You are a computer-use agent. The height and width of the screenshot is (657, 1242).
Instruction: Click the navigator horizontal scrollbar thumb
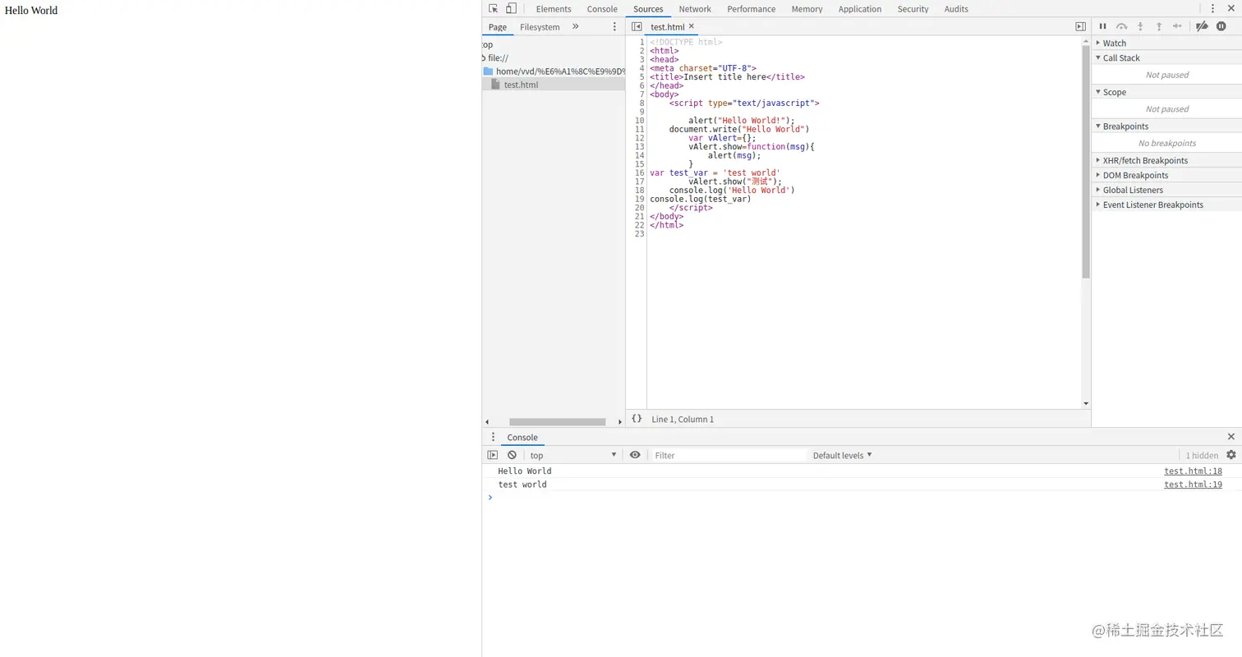(557, 422)
